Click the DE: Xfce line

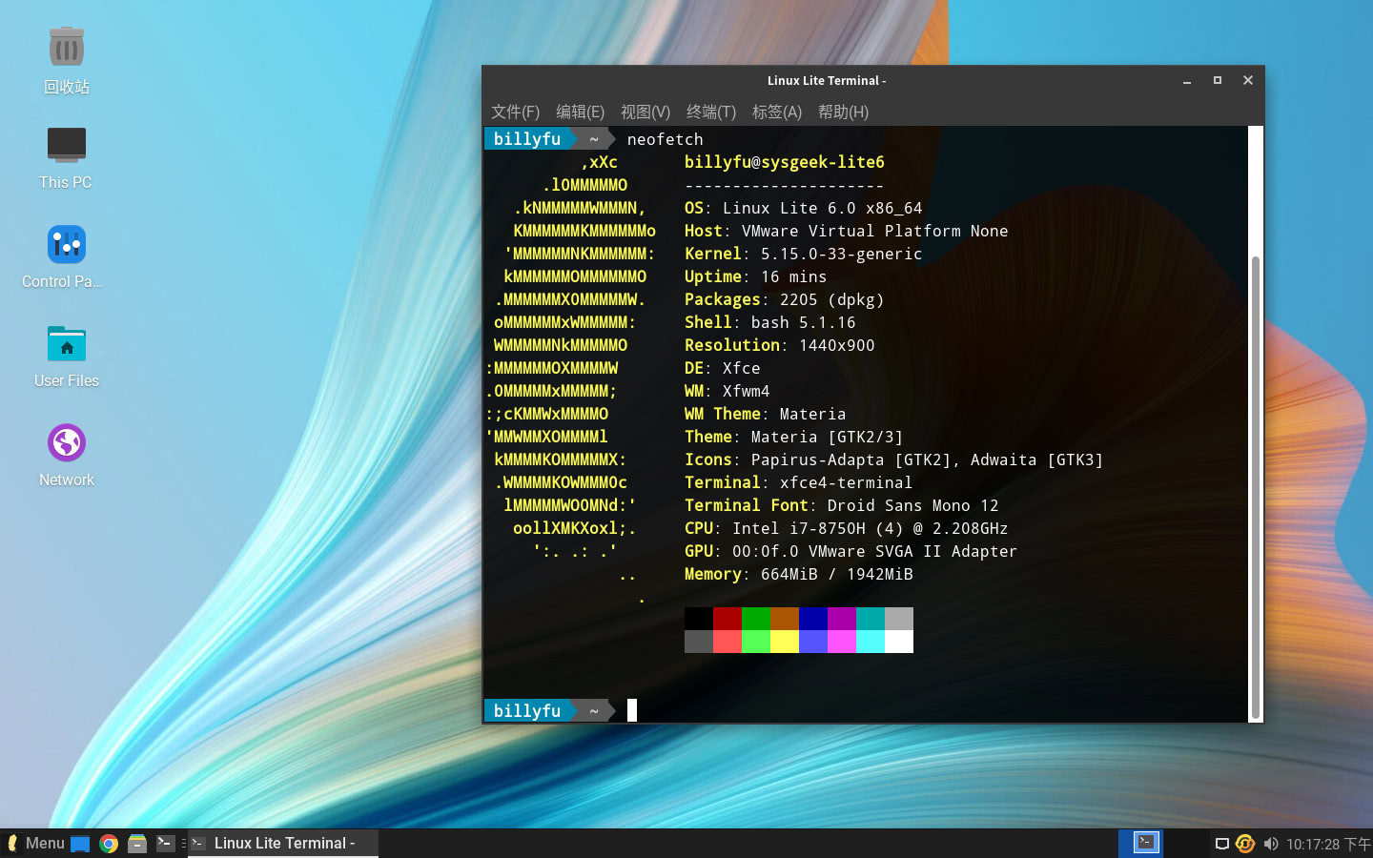tap(722, 368)
